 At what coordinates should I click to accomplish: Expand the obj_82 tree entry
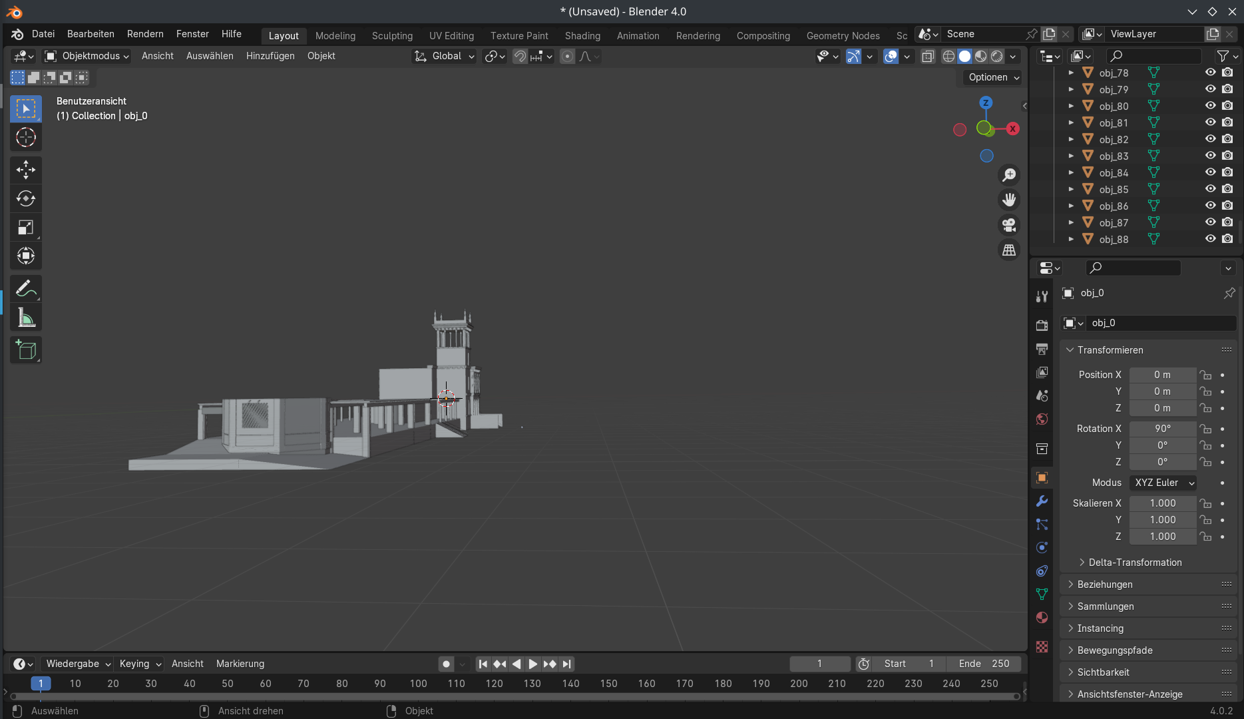(x=1071, y=139)
